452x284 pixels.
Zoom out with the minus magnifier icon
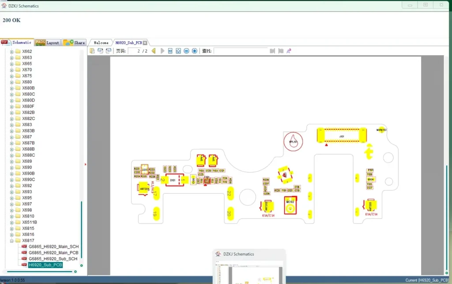(x=186, y=51)
